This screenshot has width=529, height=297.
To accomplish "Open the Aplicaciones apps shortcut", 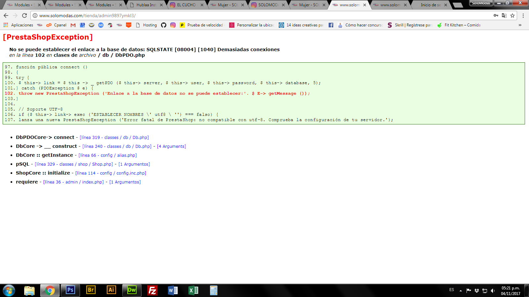I will [x=18, y=25].
